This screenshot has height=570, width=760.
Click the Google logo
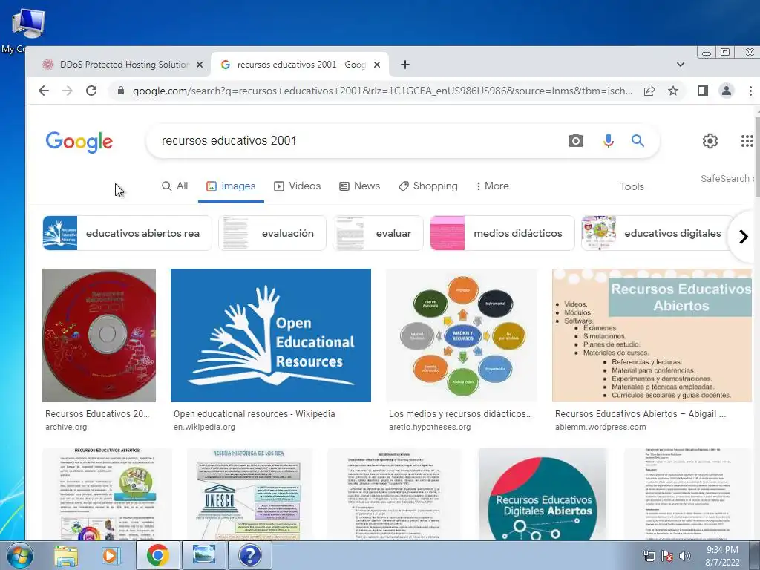pyautogui.click(x=79, y=142)
